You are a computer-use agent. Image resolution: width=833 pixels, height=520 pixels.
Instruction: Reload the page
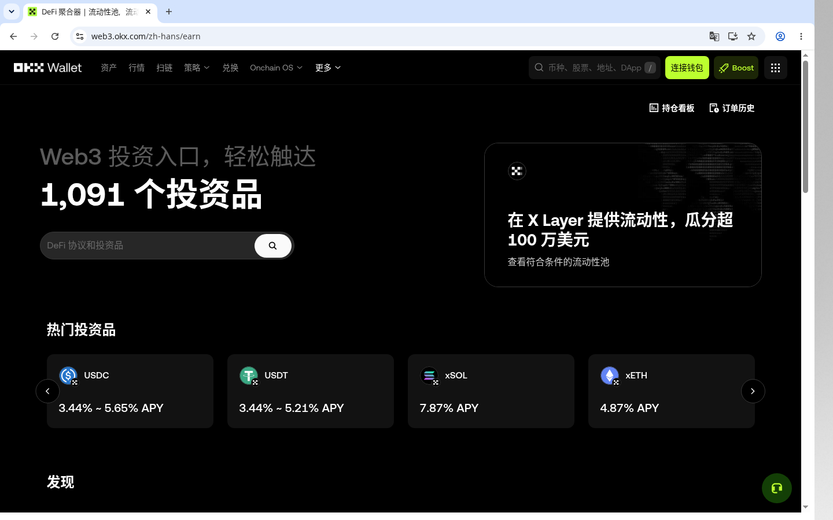pyautogui.click(x=55, y=36)
